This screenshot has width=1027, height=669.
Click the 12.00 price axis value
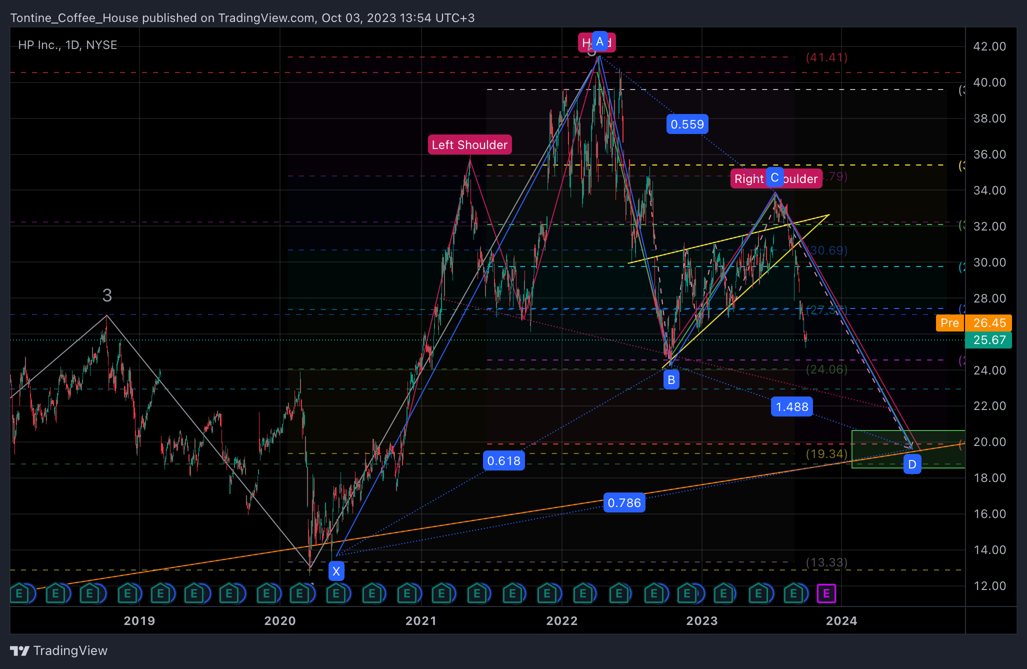click(x=989, y=586)
